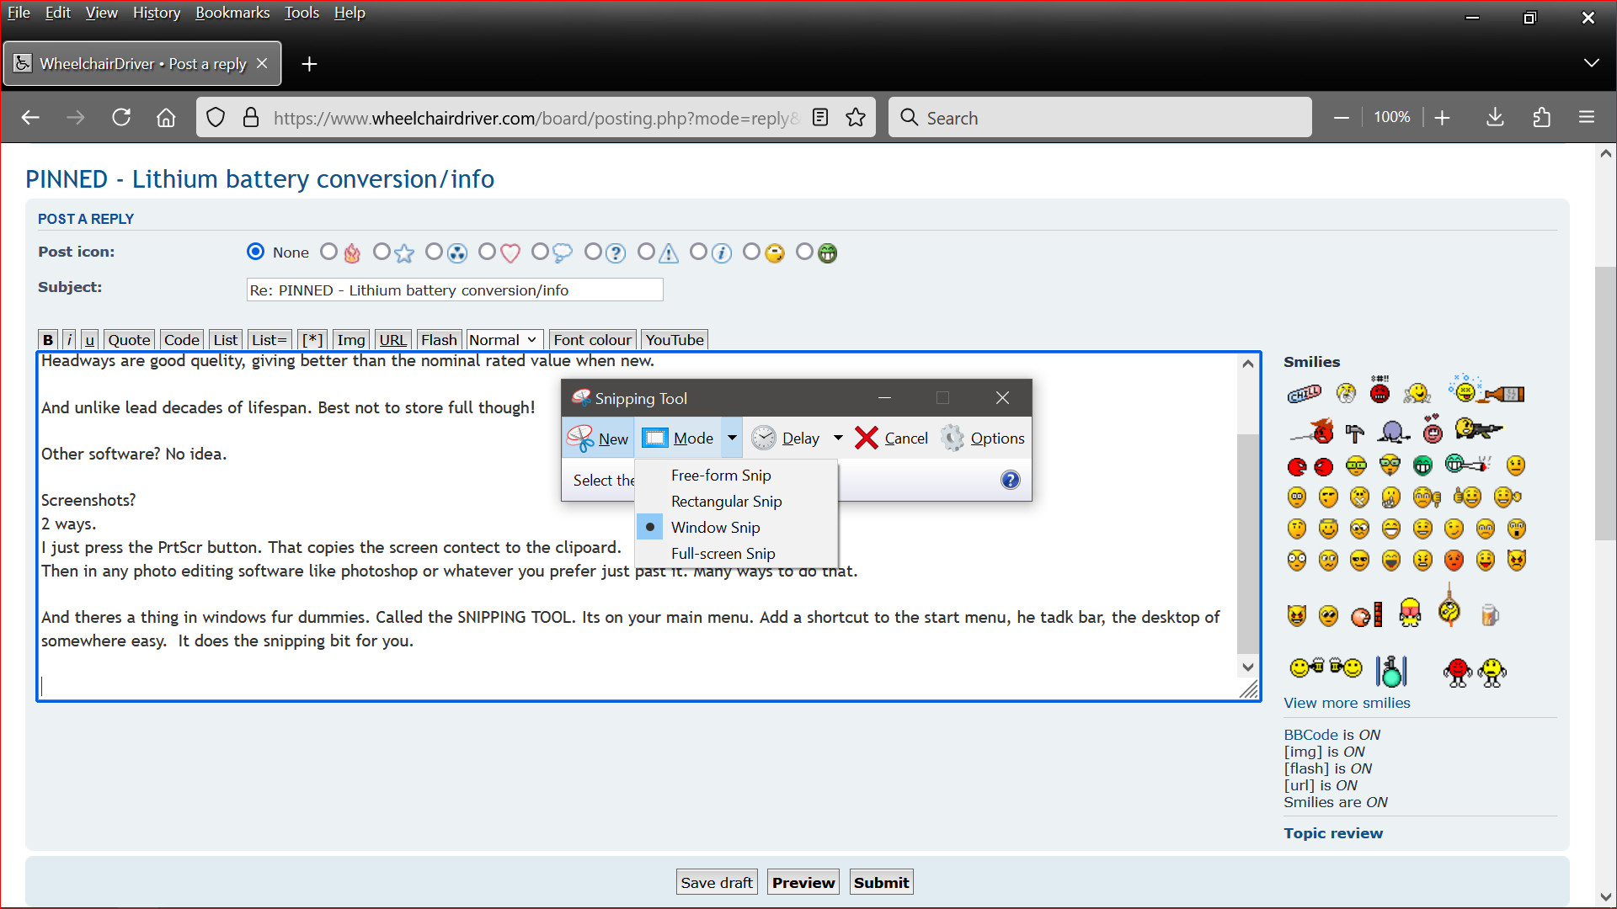
Task: Open Firefox downloads arrow icon
Action: pyautogui.click(x=1495, y=118)
